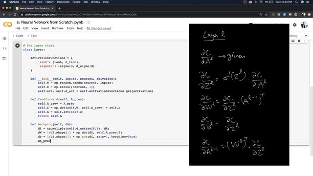
Task: Check the Wi-Fi status icon
Action: 261,2
